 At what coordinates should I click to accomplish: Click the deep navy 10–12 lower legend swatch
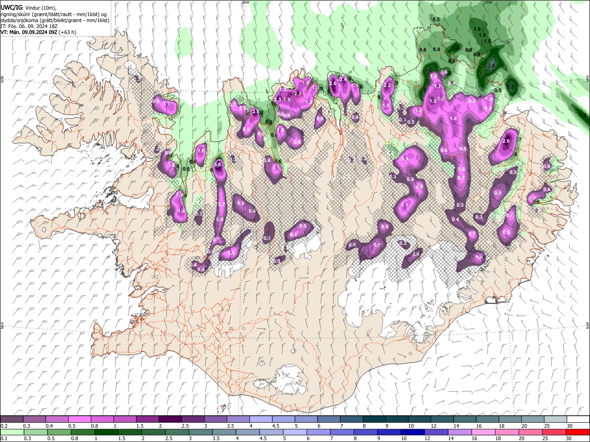(x=412, y=432)
